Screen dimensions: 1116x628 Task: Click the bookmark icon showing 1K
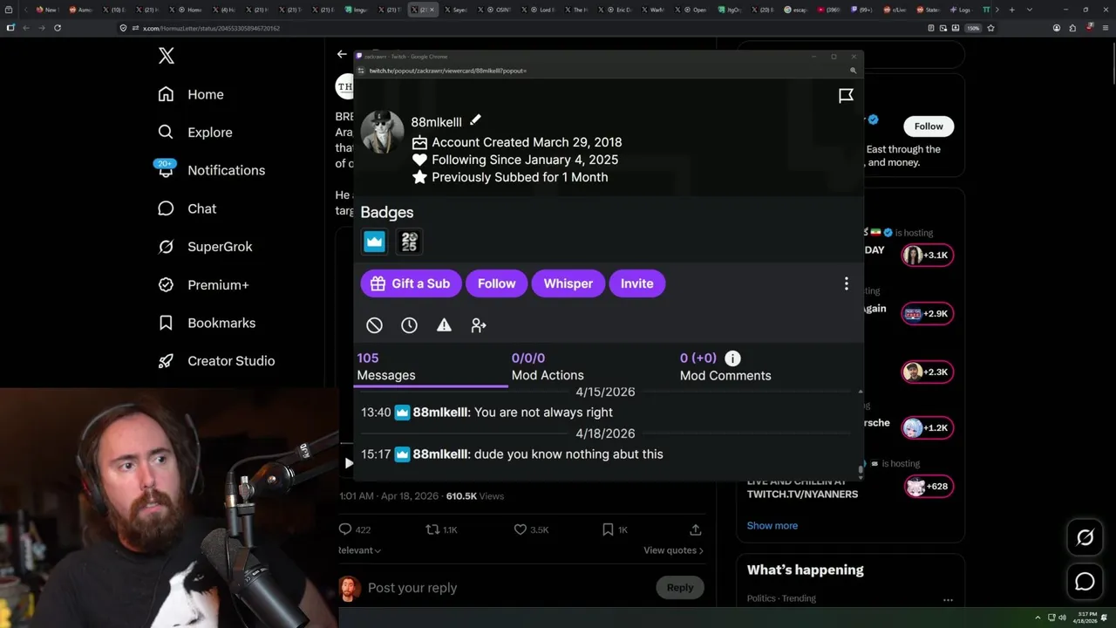coord(608,529)
